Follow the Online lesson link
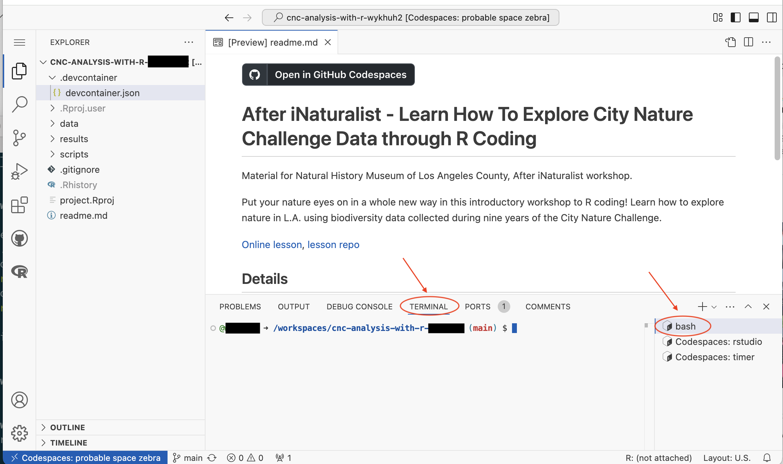The width and height of the screenshot is (783, 464). pos(272,245)
